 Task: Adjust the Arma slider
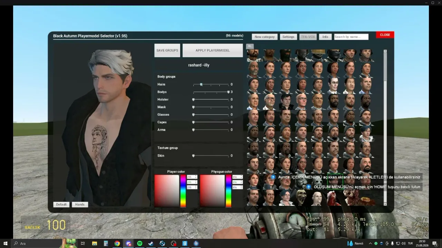pyautogui.click(x=211, y=130)
